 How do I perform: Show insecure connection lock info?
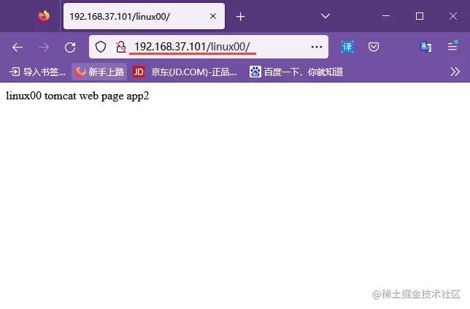121,47
